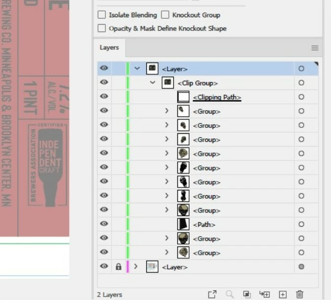Toggle eye of Group just below Path row
This screenshot has width=331, height=304.
click(x=104, y=238)
